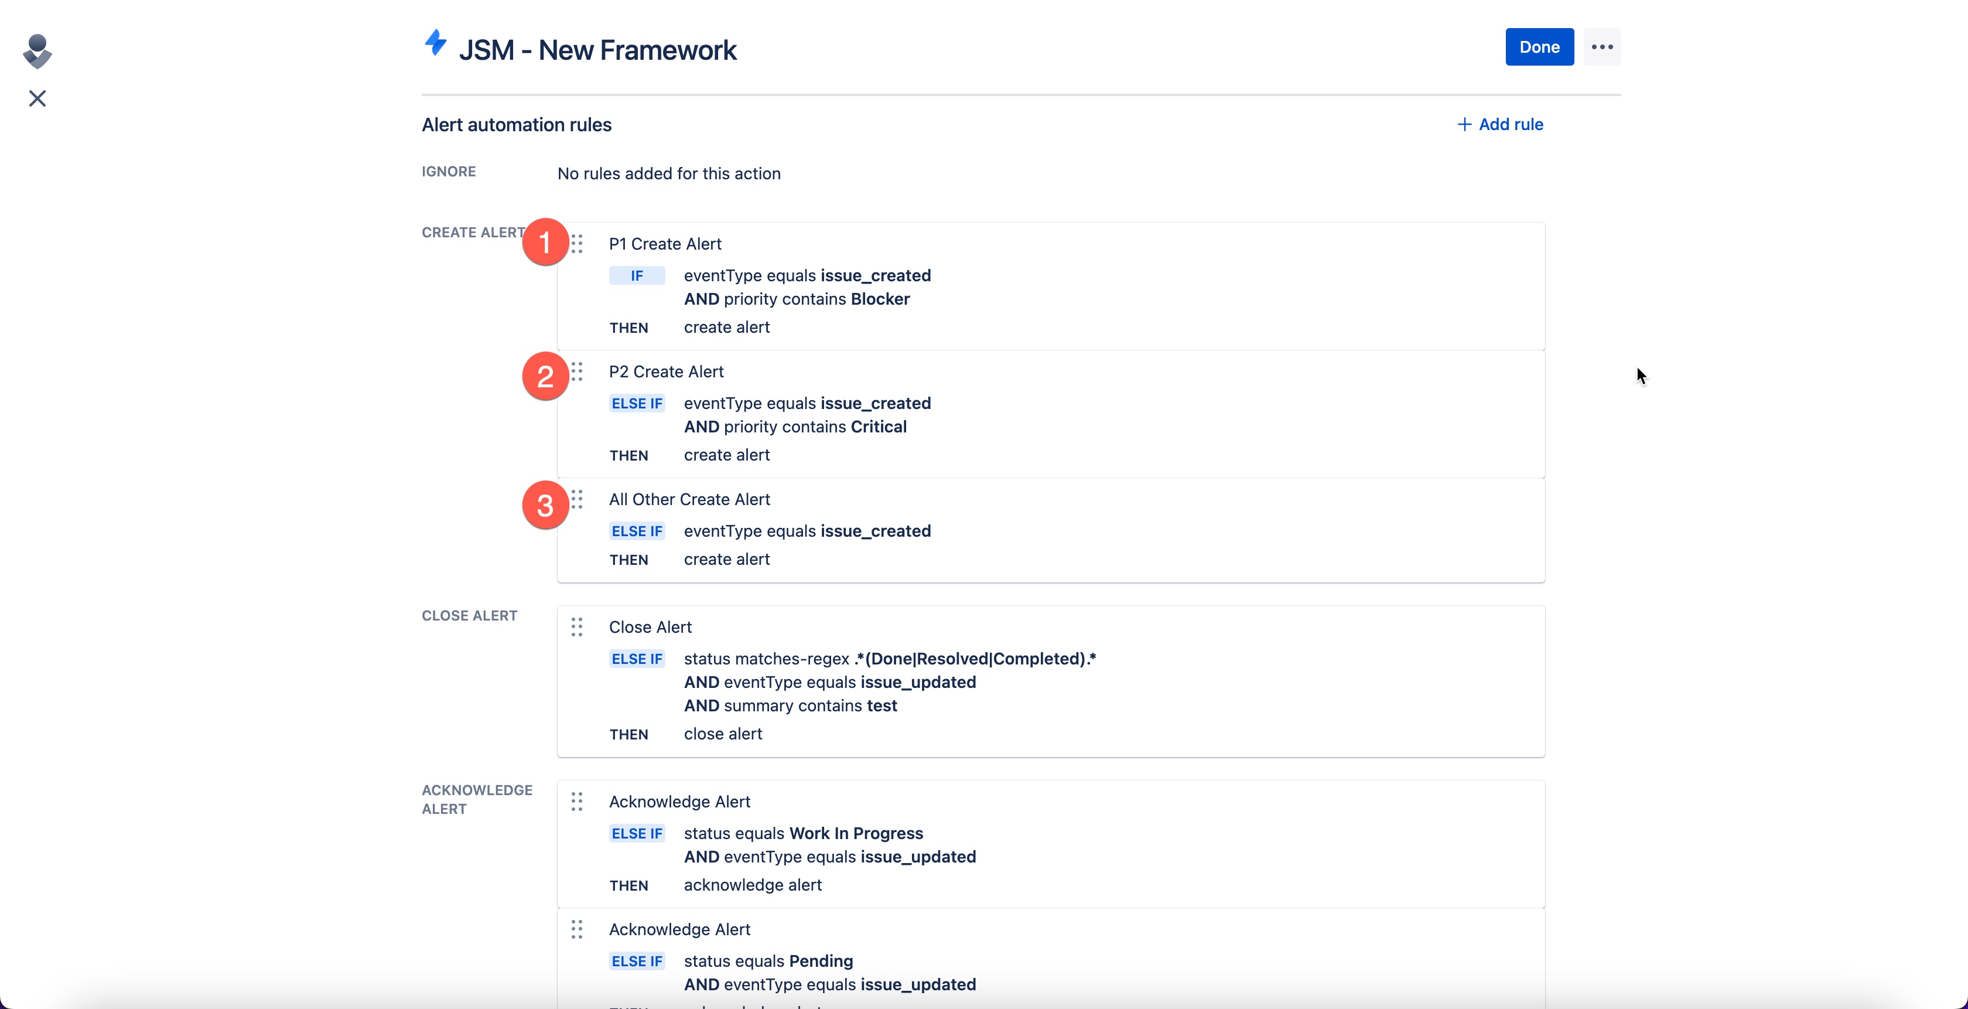The width and height of the screenshot is (1968, 1009).
Task: Open the P1 Create Alert rule
Action: [665, 243]
